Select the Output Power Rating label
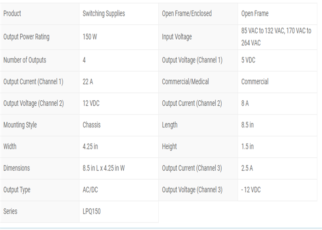The image size is (322, 230). point(26,37)
